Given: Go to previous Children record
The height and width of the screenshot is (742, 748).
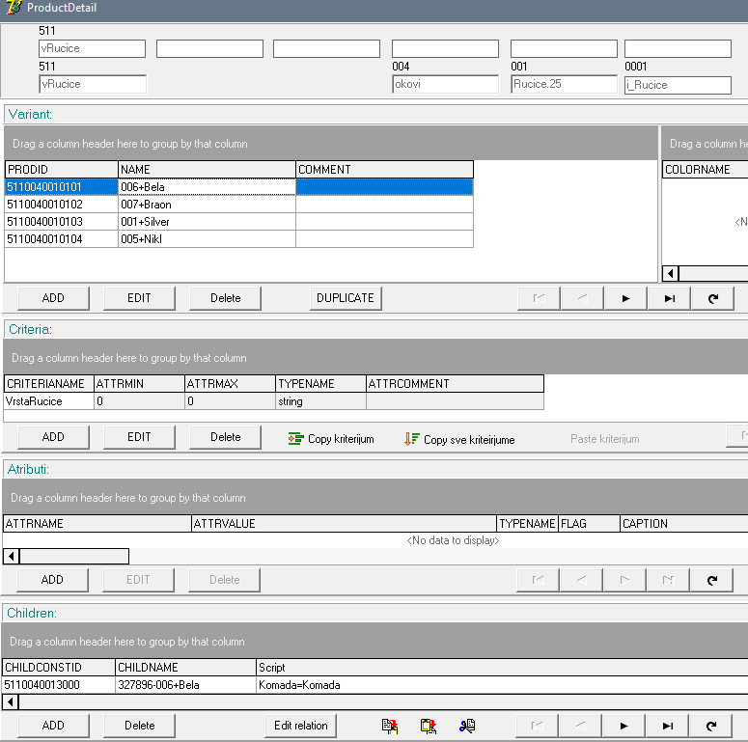Looking at the screenshot, I should click(x=580, y=727).
